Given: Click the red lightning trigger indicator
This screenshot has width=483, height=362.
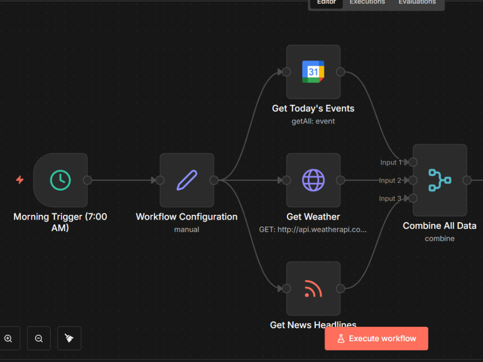Looking at the screenshot, I should (x=20, y=180).
